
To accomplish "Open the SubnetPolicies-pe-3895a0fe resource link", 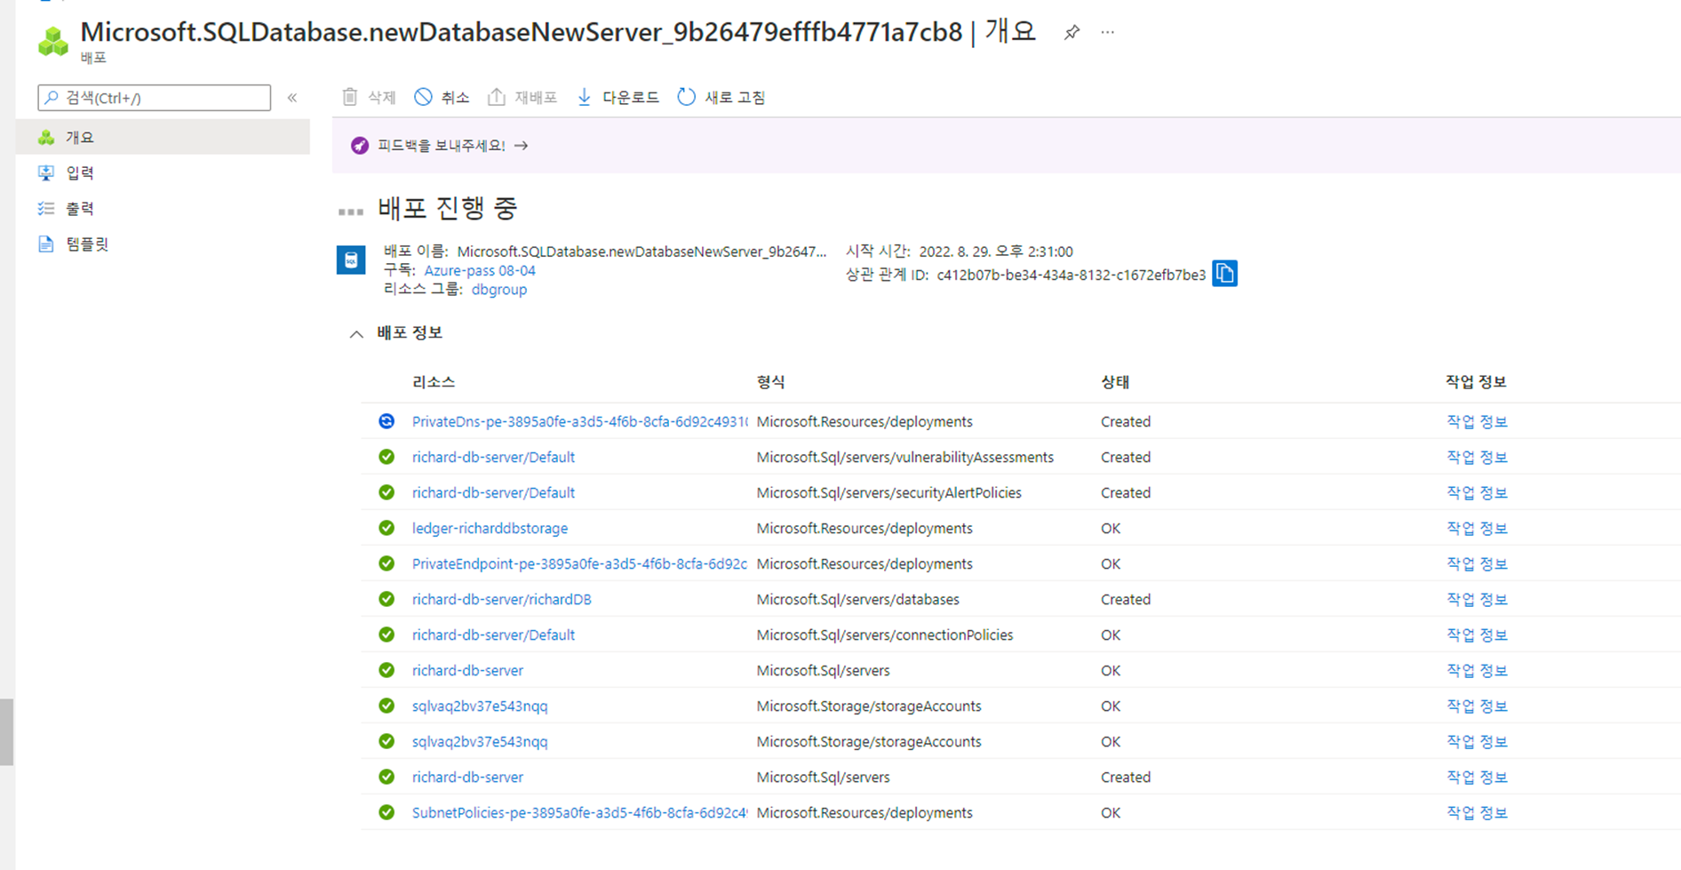I will [x=579, y=812].
